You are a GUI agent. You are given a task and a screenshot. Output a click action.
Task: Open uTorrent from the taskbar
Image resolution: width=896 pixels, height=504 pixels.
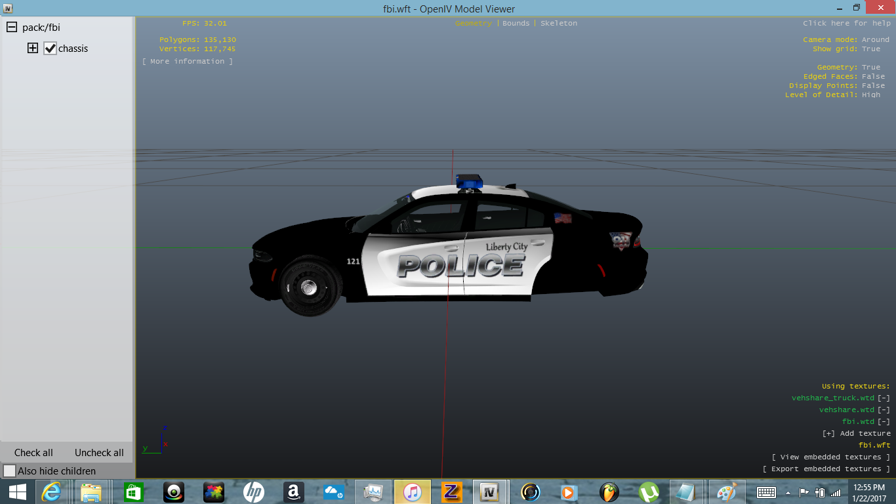click(x=649, y=492)
